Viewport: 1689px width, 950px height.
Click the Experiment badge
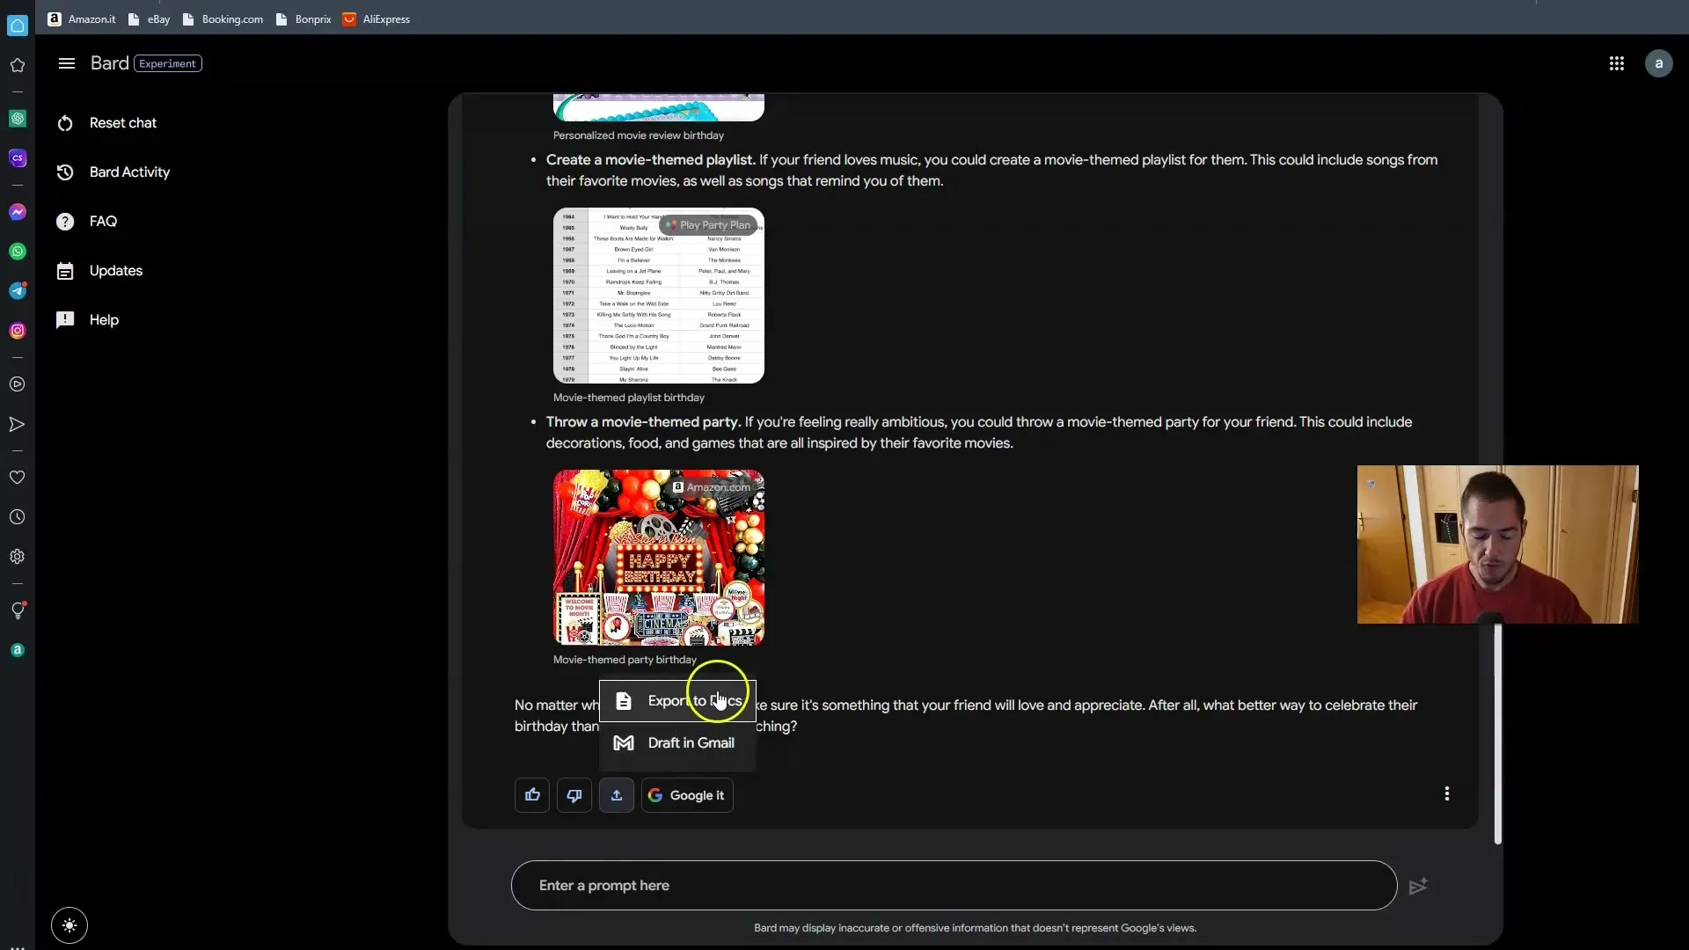coord(168,63)
